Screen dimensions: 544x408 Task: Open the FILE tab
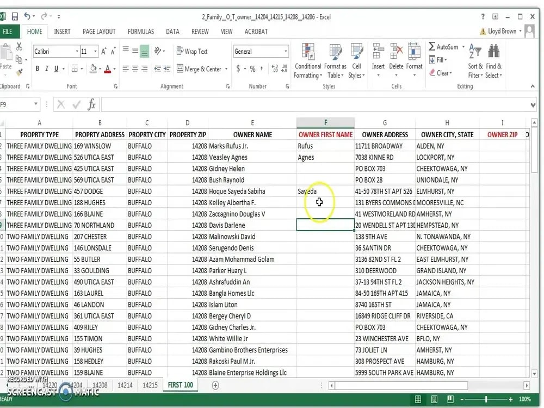click(x=8, y=32)
